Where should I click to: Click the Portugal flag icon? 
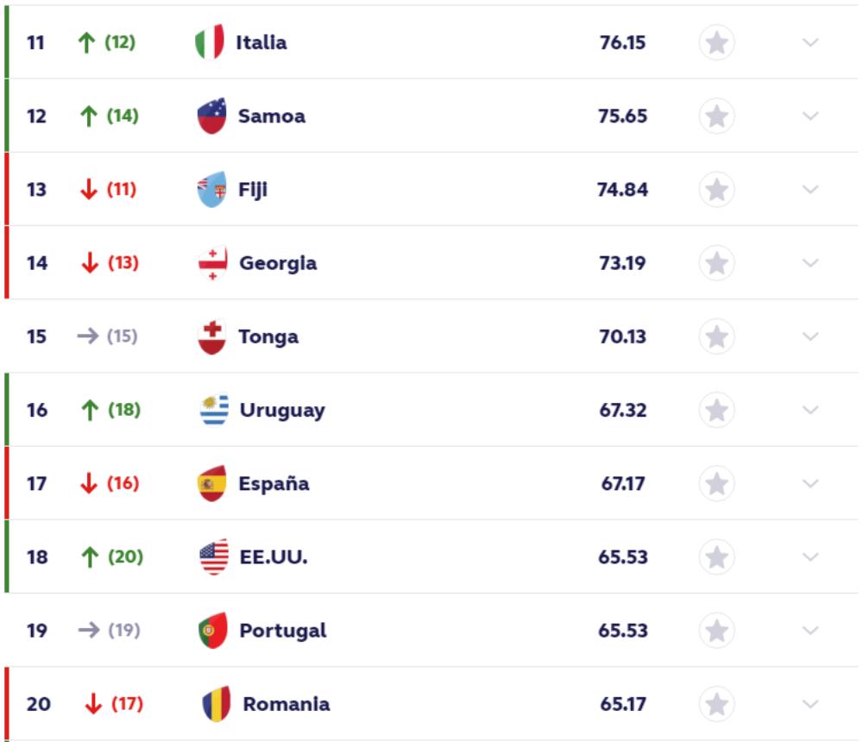(x=212, y=631)
